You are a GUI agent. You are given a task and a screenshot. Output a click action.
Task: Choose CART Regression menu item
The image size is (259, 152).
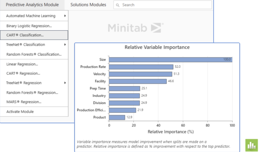34,73
